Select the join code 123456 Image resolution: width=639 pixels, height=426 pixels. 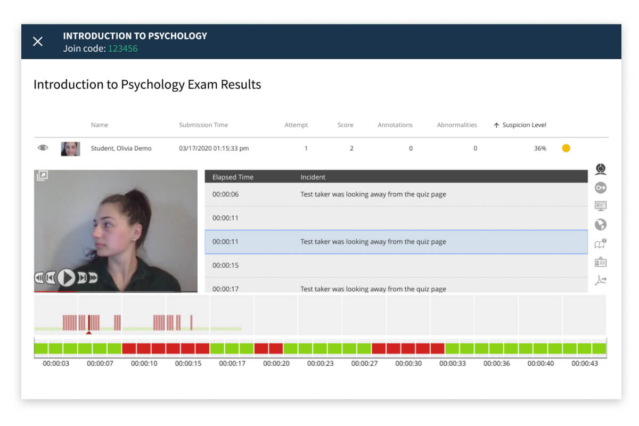(123, 48)
